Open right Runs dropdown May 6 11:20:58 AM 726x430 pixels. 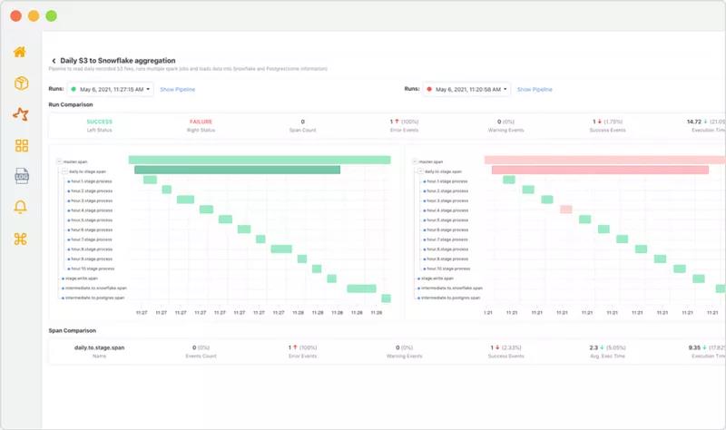(x=466, y=89)
